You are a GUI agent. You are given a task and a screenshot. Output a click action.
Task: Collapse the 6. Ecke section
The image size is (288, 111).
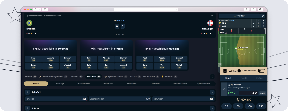[212, 108]
